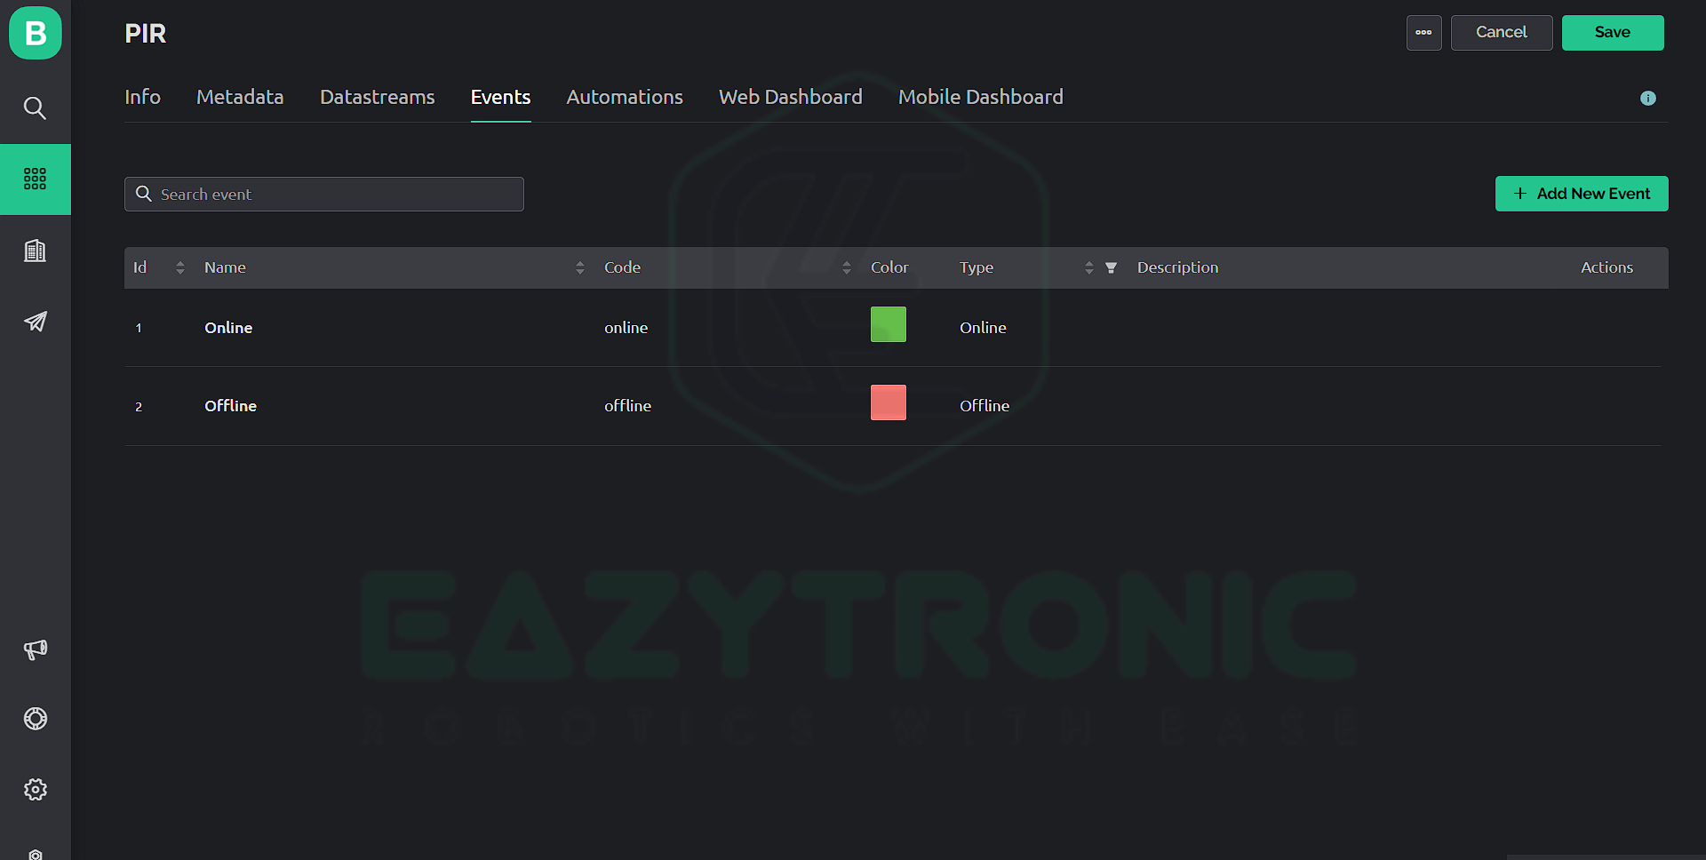Open the organization building icon
This screenshot has width=1706, height=860.
35,251
